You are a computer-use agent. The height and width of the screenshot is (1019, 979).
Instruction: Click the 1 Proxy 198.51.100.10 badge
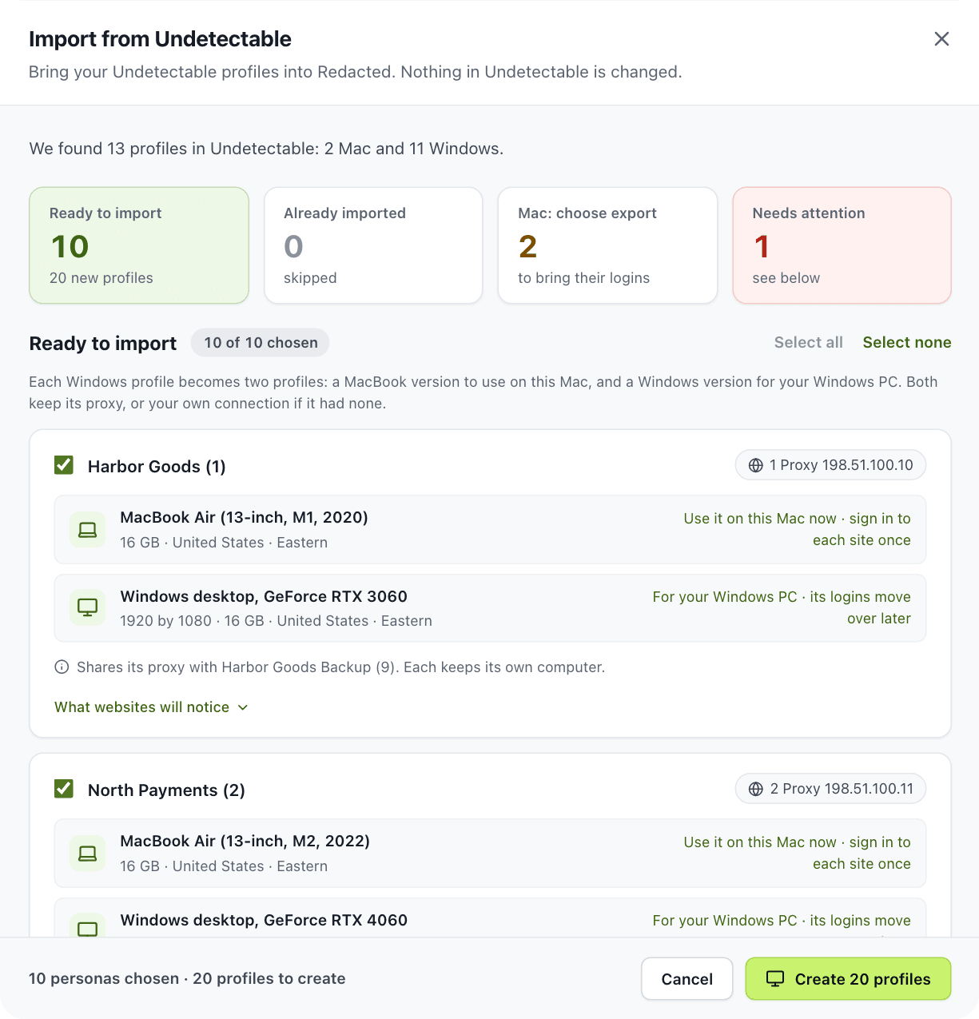pos(830,465)
